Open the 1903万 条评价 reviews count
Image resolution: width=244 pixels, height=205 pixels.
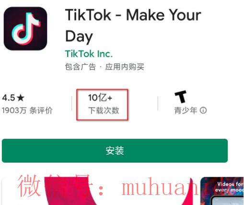(27, 110)
